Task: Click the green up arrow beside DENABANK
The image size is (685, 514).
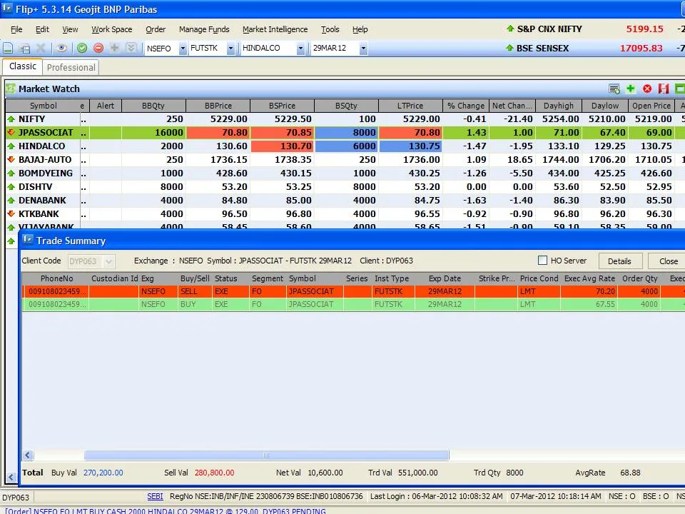Action: [11, 200]
